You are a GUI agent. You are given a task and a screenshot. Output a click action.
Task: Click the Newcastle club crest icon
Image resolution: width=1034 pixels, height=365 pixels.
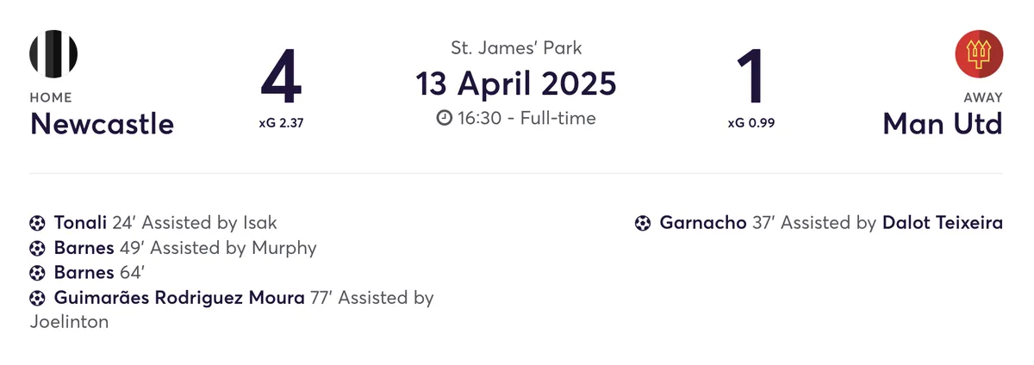tap(53, 53)
